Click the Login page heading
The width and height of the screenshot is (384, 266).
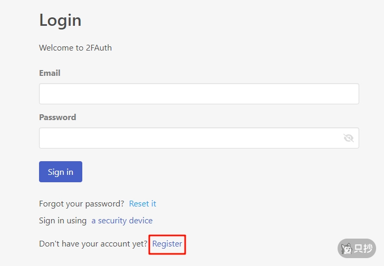(x=60, y=21)
